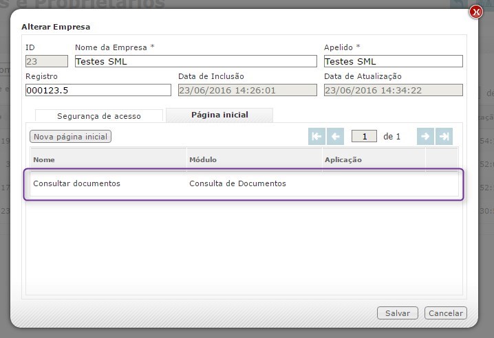The image size is (494, 338).
Task: Click the page number box
Action: coord(364,137)
